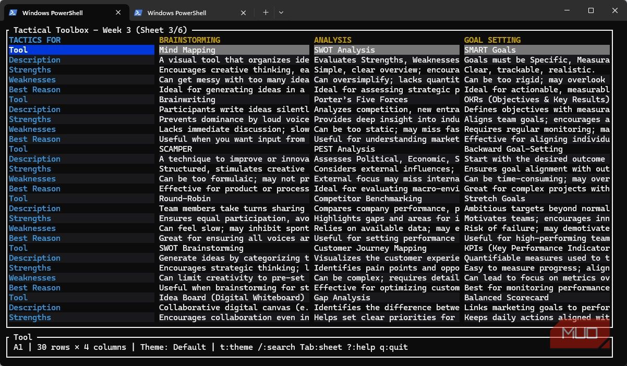
Task: Click the SCAMPER cell
Action: point(234,149)
